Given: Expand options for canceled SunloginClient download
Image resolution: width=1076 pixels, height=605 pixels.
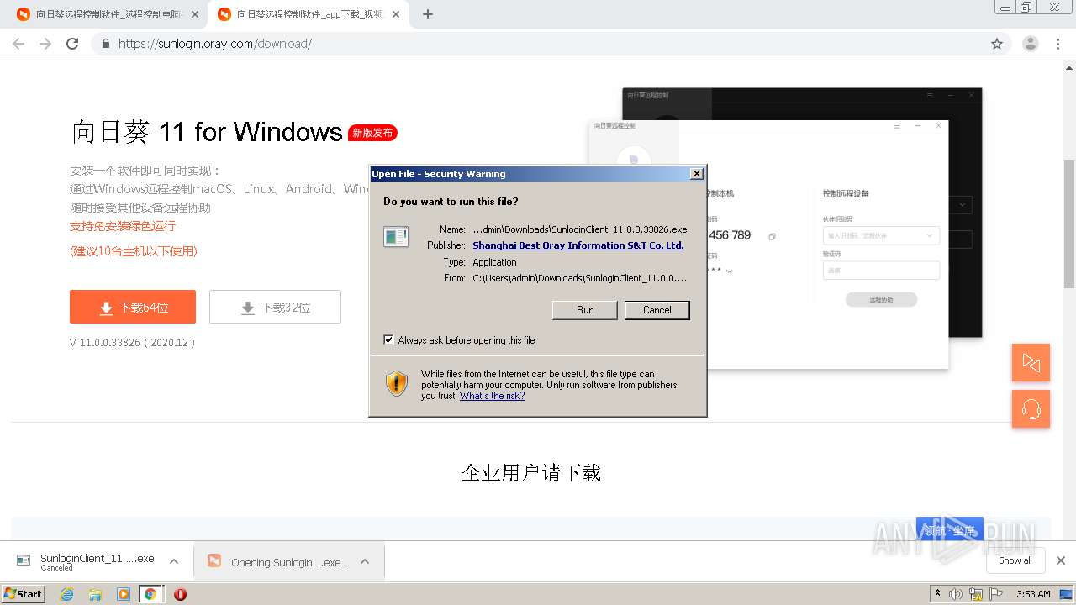Looking at the screenshot, I should 173,561.
